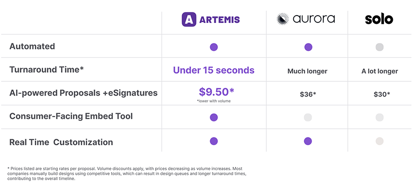This screenshot has height=193, width=413.
Task: Select Aurora purple dot in Automated row
Action: [x=308, y=47]
